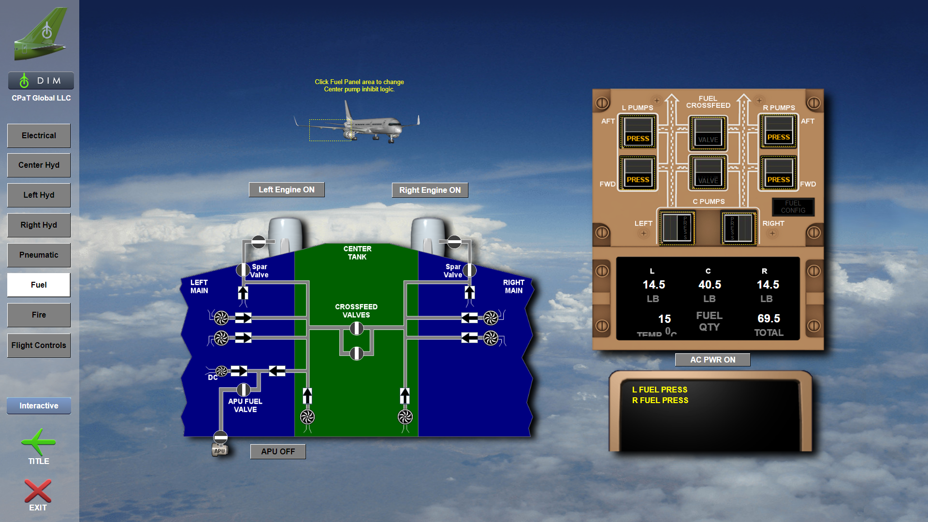The height and width of the screenshot is (522, 928).
Task: Expand the Pneumatic system panel
Action: [39, 255]
